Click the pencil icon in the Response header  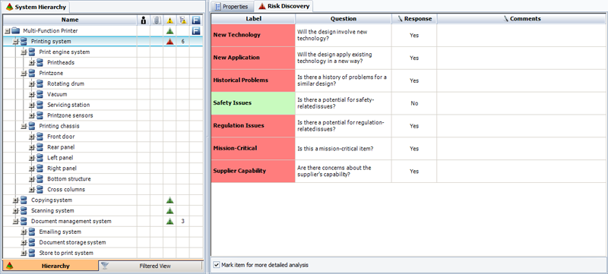click(x=401, y=18)
